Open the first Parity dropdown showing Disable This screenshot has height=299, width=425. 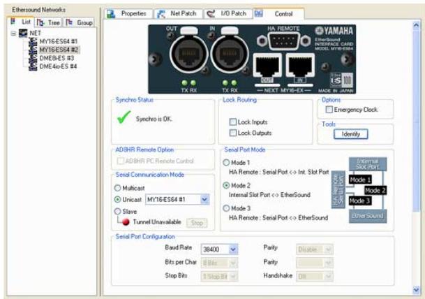point(328,249)
